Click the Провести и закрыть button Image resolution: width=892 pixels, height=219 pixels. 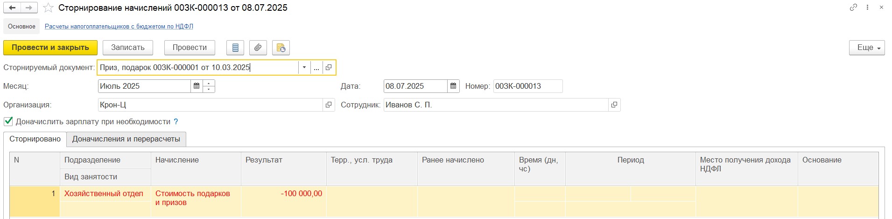tap(50, 48)
